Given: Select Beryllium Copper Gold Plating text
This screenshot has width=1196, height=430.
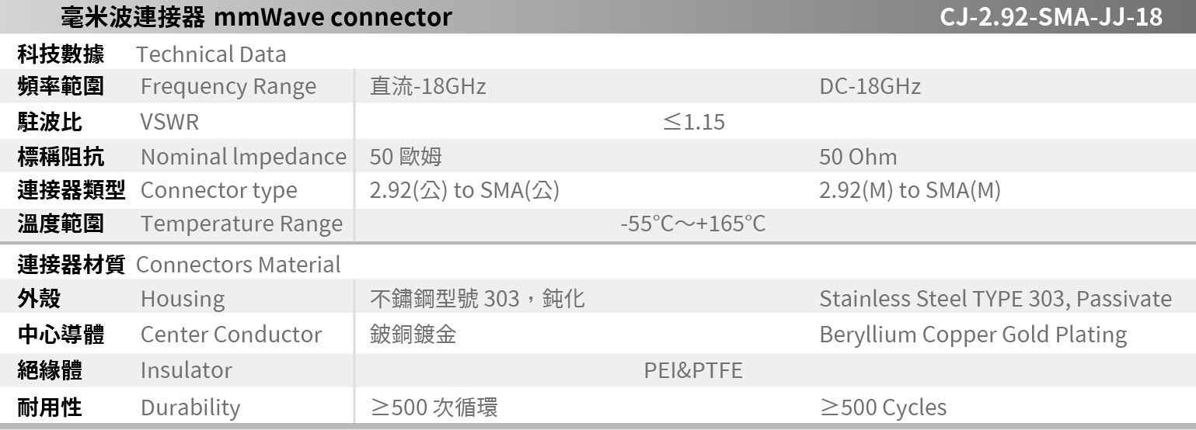Looking at the screenshot, I should point(972,335).
